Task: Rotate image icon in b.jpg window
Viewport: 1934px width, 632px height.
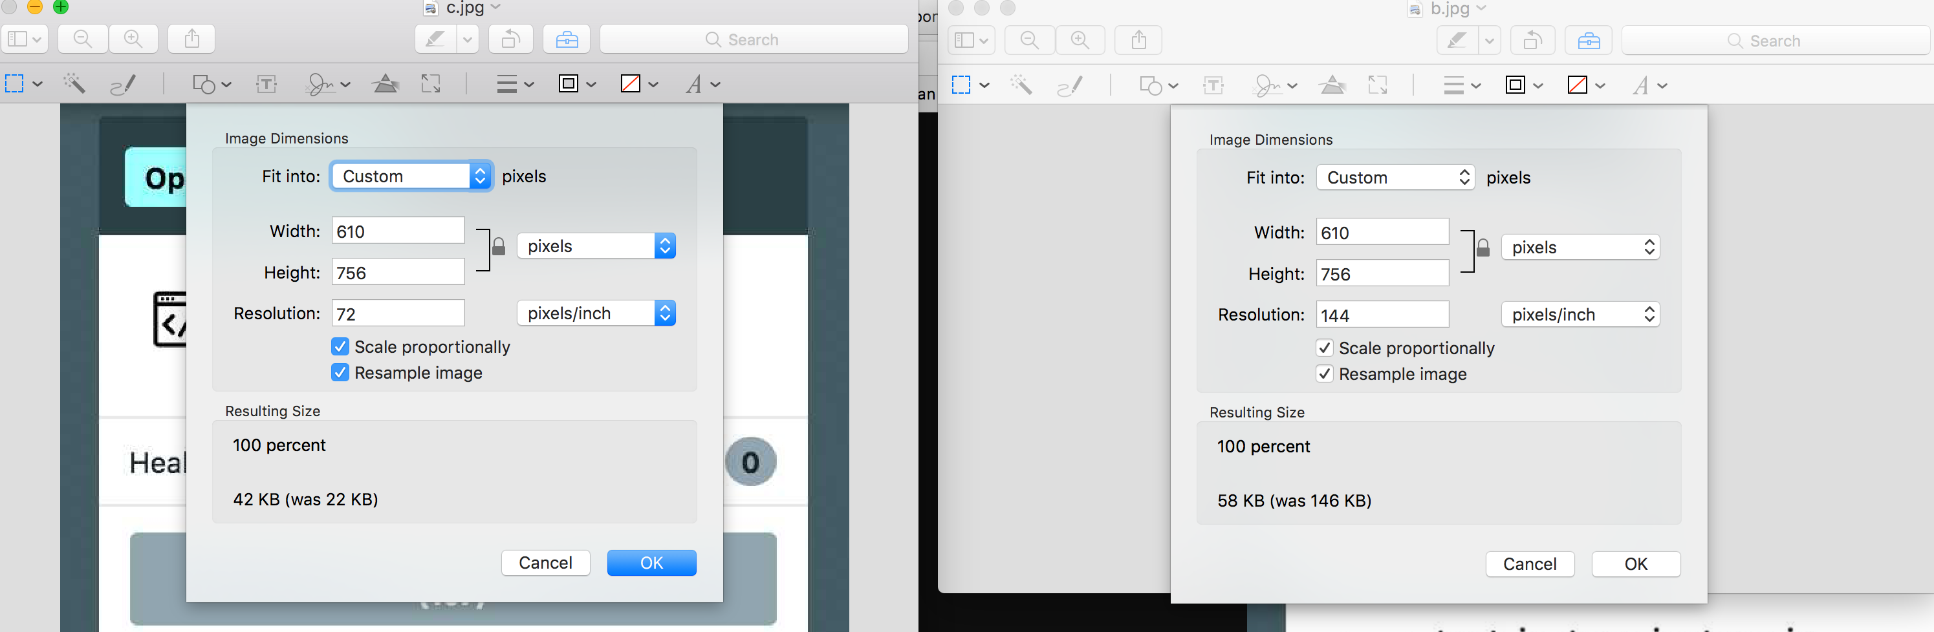Action: point(1532,41)
